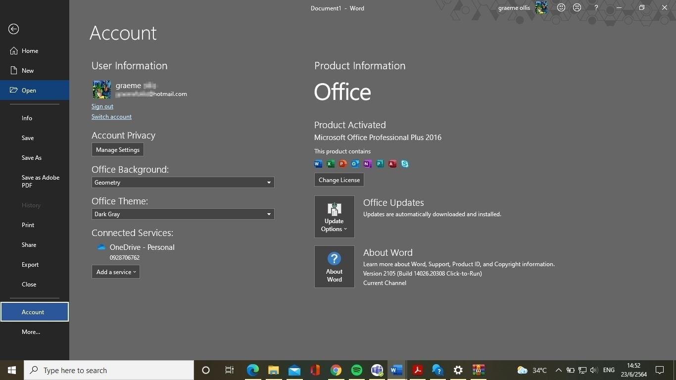Go to the Open section
The image size is (676, 380).
[x=35, y=91]
